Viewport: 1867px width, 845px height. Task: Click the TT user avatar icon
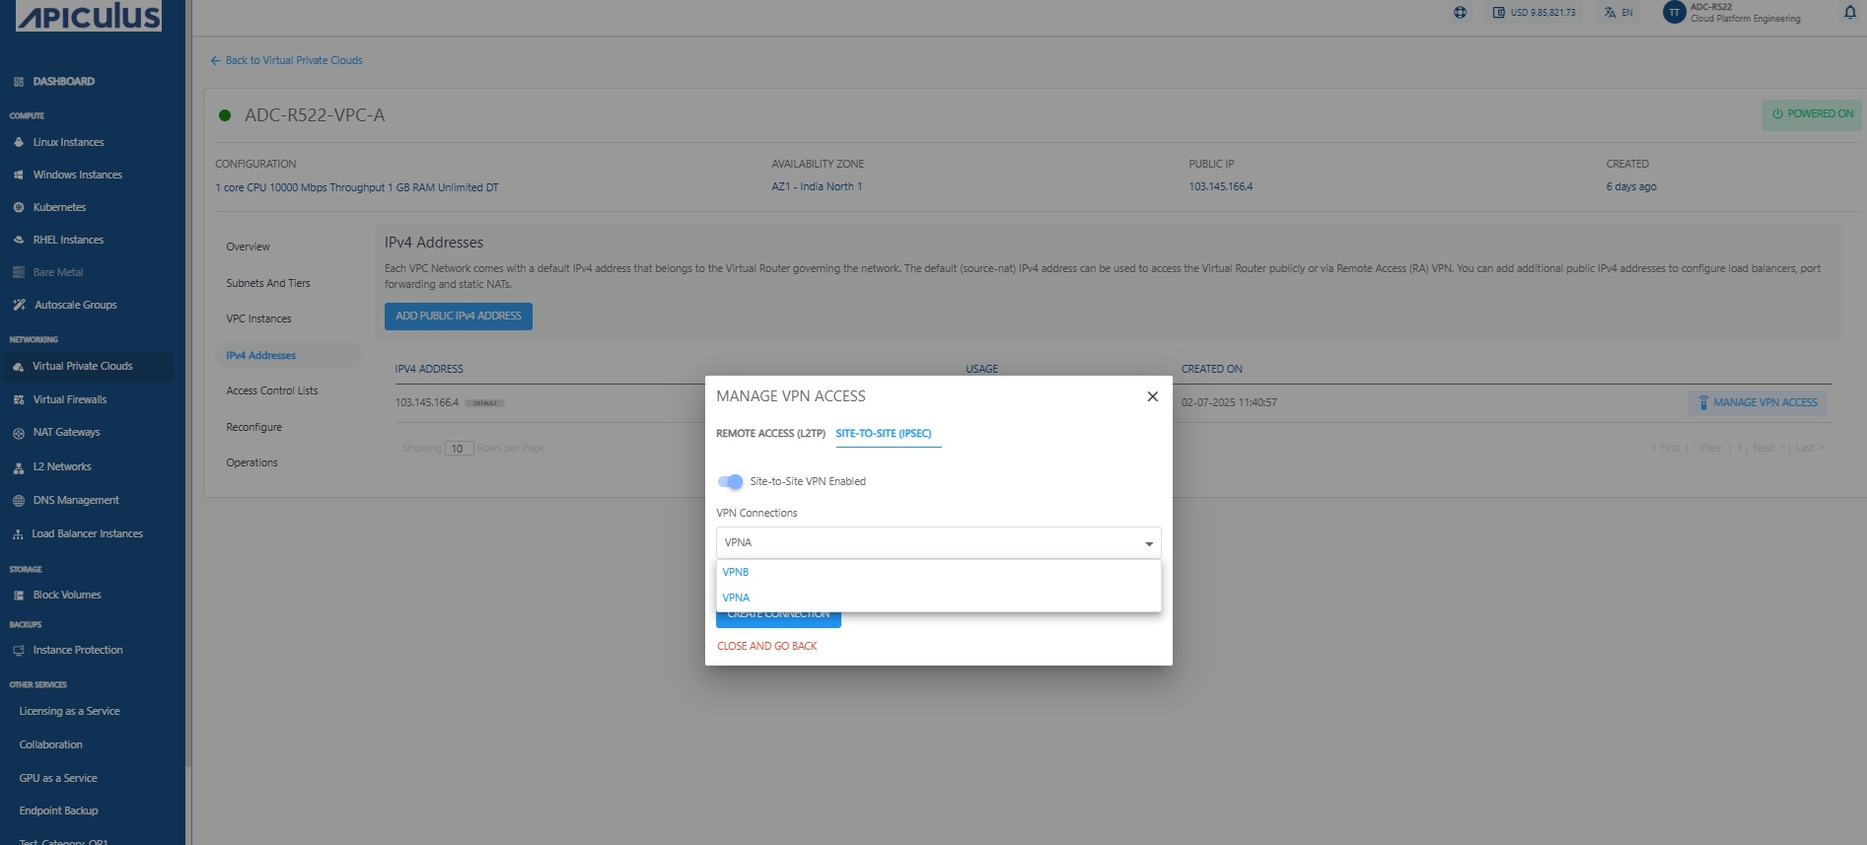click(1674, 13)
